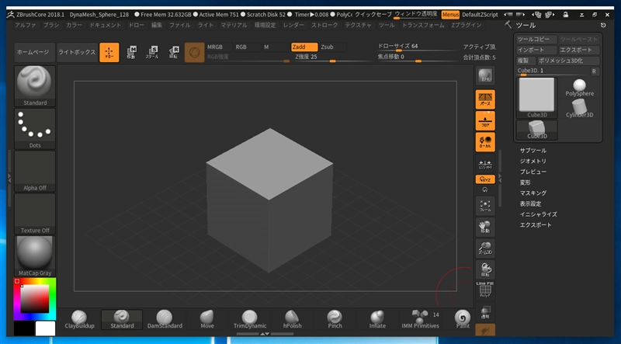Expand the サブツール section
The image size is (621, 344).
(533, 151)
